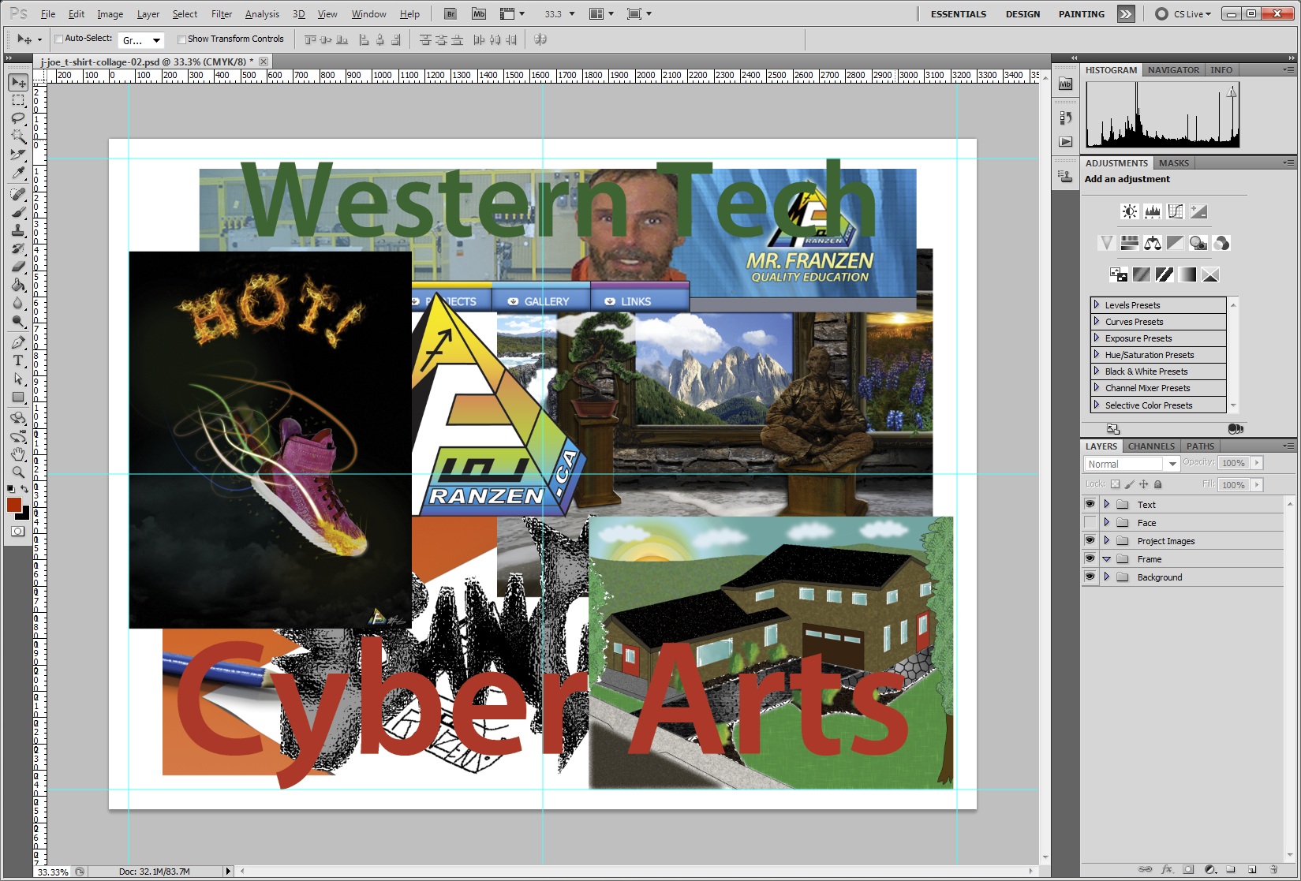
Task: Select the Clone Stamp tool
Action: click(18, 230)
